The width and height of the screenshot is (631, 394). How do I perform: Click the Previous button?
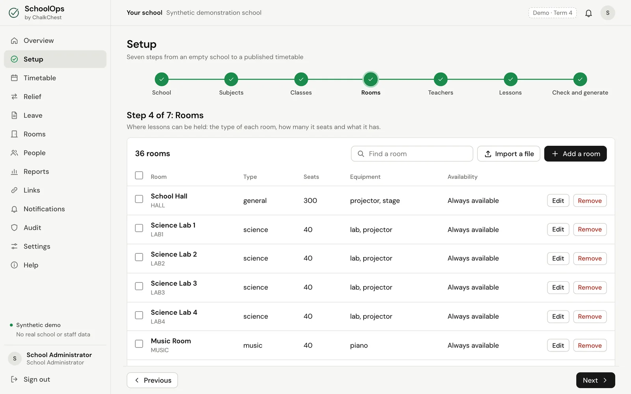coord(152,380)
